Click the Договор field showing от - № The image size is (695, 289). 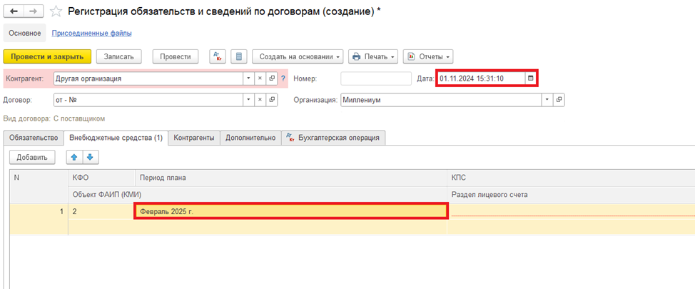(148, 100)
